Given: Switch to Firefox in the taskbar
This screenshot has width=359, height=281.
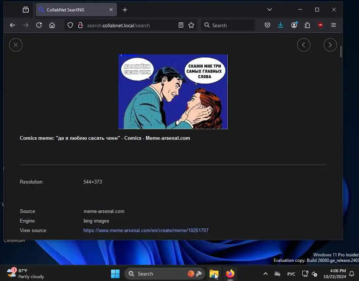Looking at the screenshot, I should pos(230,274).
